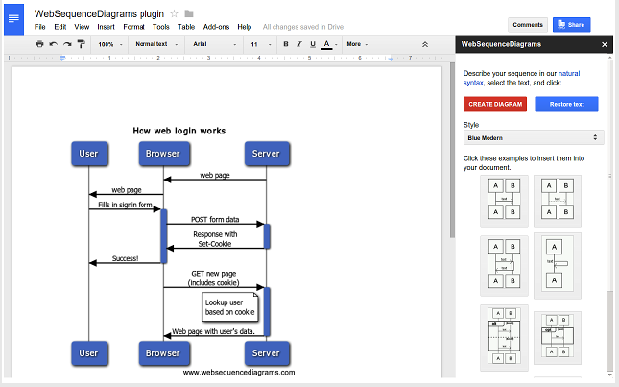The width and height of the screenshot is (619, 387).
Task: Insert the opt block example thumbnail
Action: pyautogui.click(x=558, y=338)
